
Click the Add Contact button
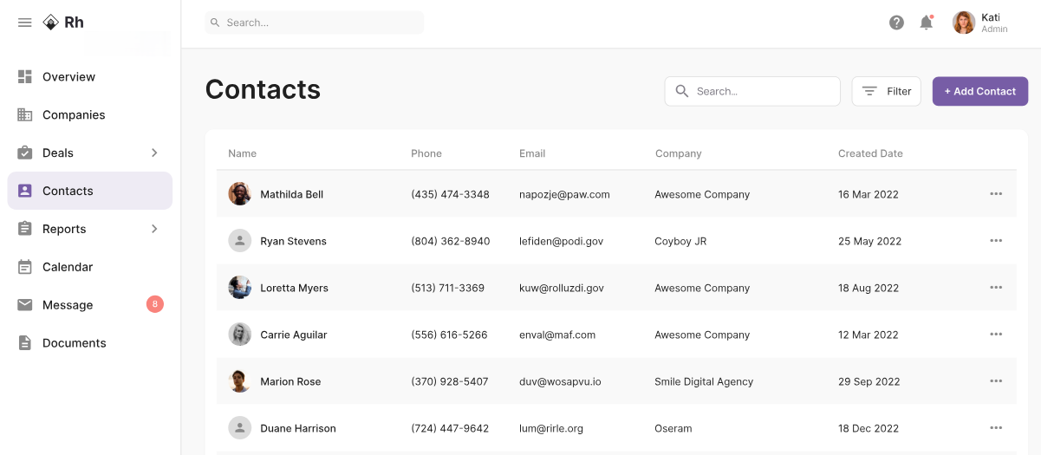(x=979, y=91)
